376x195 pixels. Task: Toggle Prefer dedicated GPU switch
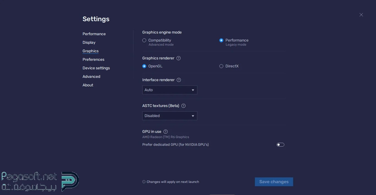tap(280, 145)
